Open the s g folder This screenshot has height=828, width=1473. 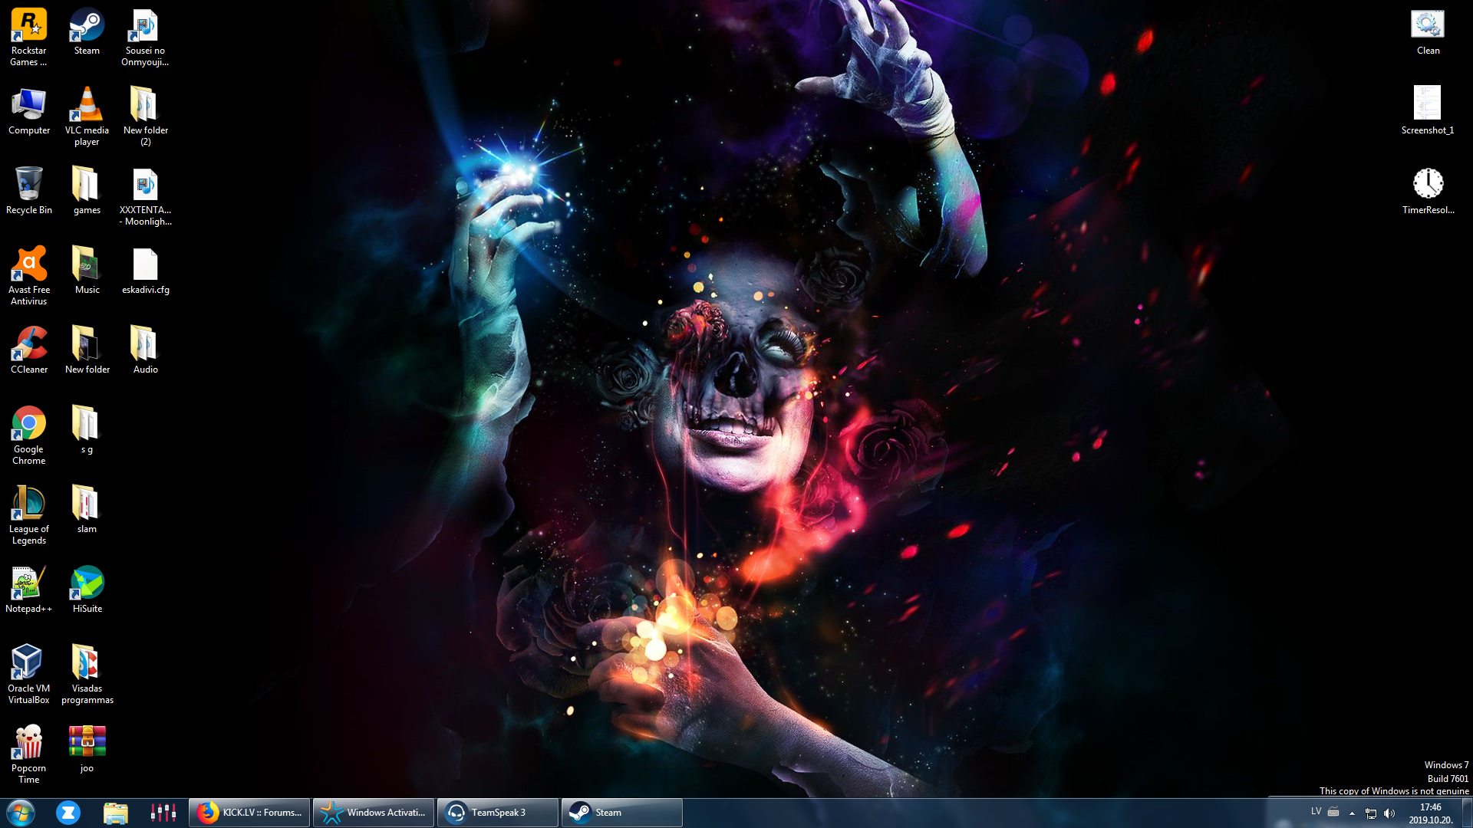point(87,430)
